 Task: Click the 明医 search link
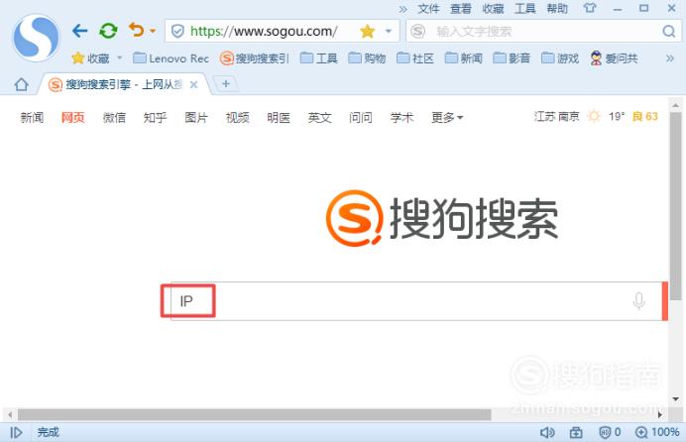click(x=279, y=118)
